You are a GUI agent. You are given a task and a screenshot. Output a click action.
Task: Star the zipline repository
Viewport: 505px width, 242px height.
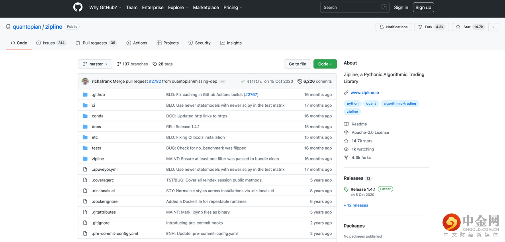click(470, 27)
